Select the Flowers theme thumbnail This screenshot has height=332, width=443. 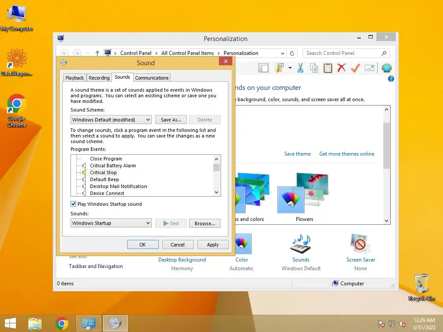click(304, 193)
